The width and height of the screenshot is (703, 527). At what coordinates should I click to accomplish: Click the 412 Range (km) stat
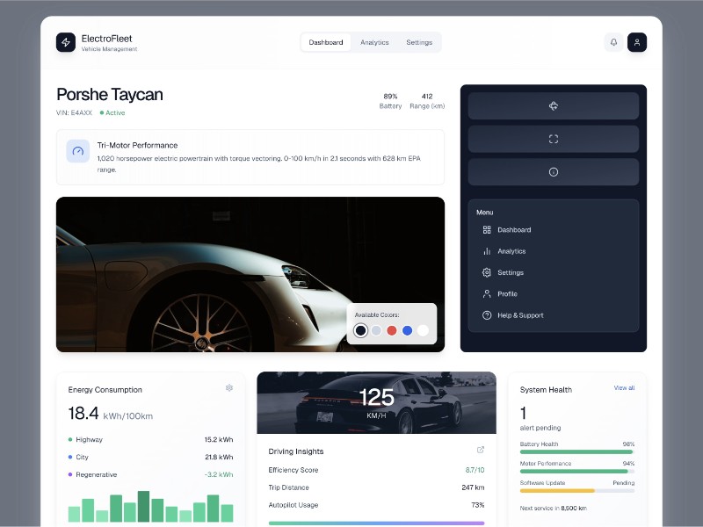tap(427, 101)
